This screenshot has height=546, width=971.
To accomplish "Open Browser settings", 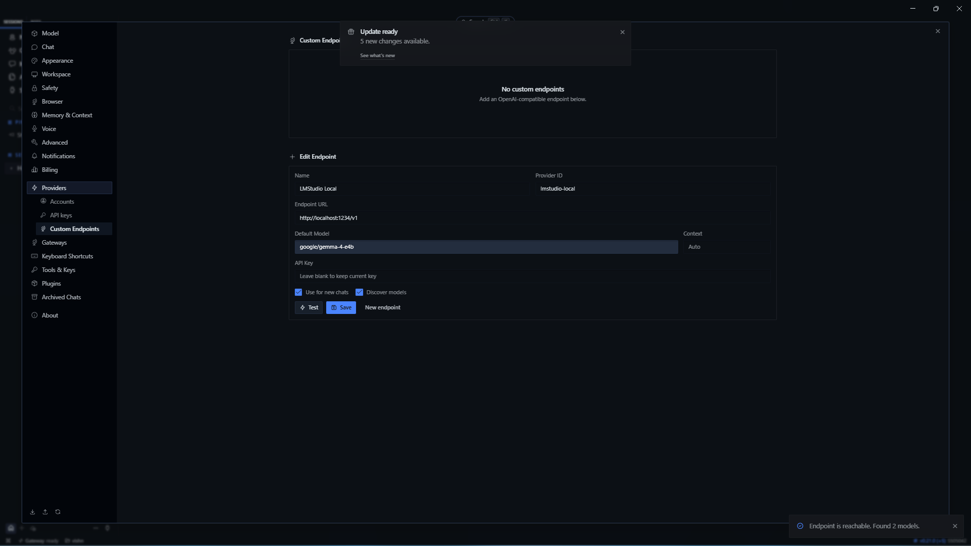I will pos(69,102).
